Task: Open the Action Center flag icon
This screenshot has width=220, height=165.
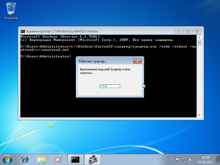Action: (177, 160)
